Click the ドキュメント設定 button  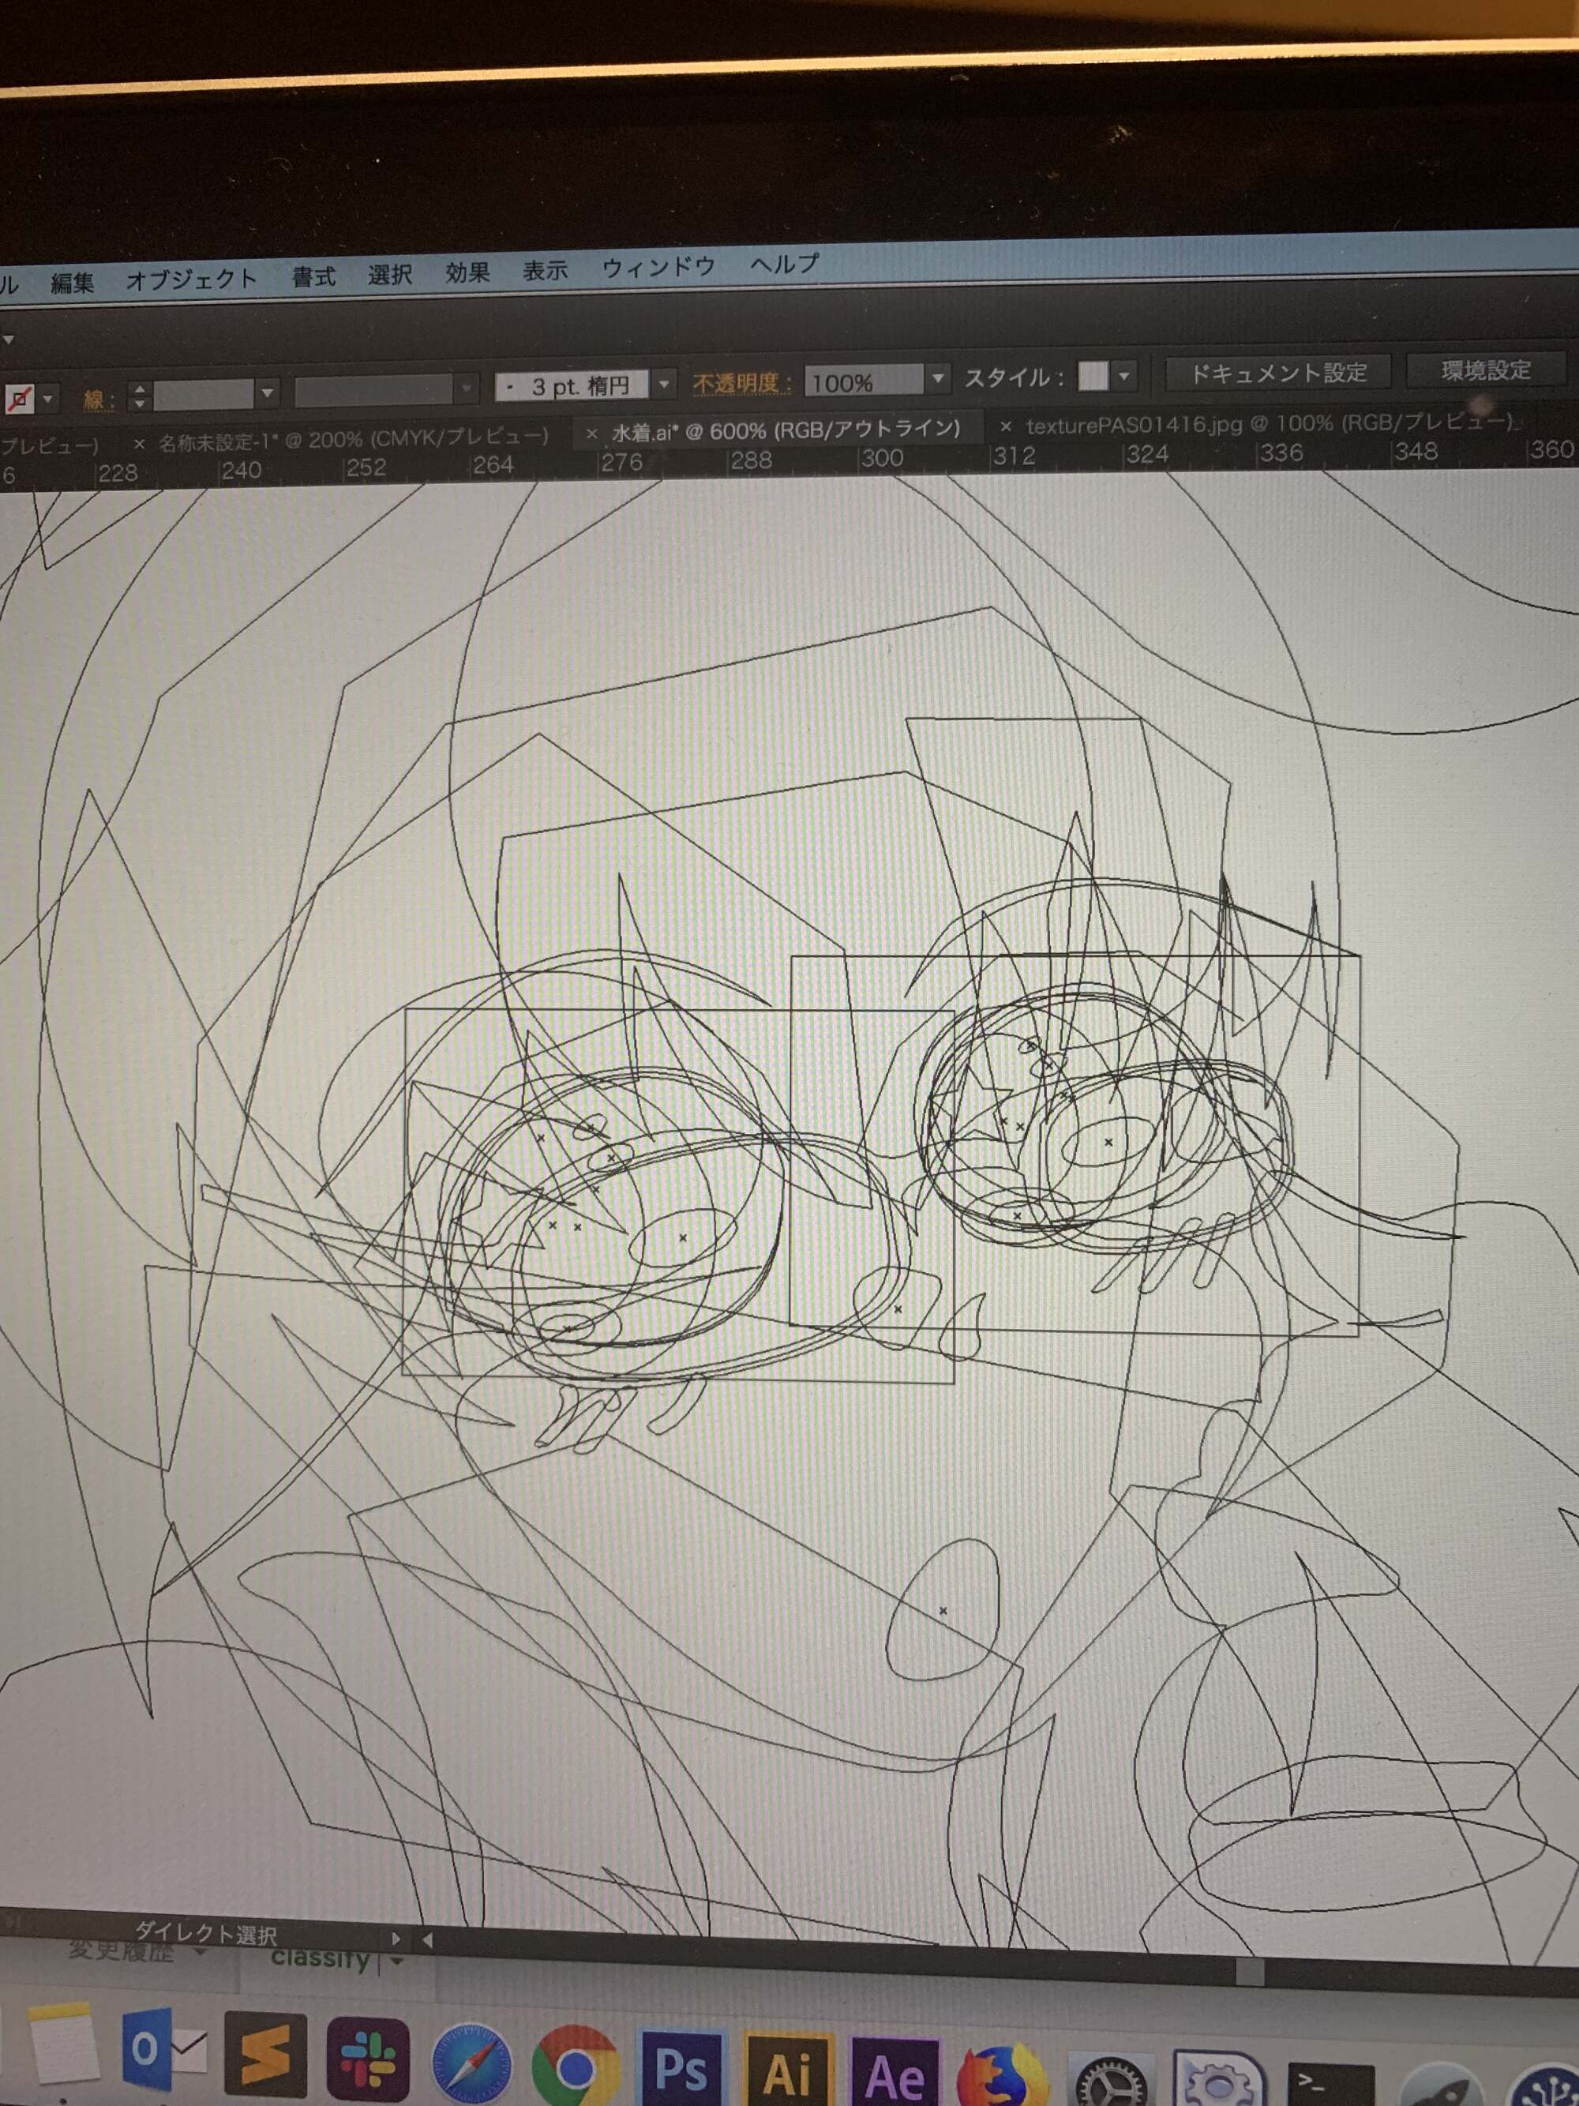point(1278,374)
